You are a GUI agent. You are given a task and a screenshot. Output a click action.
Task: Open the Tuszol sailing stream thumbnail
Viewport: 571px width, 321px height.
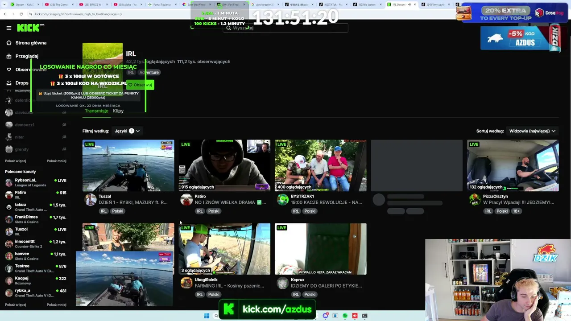pyautogui.click(x=128, y=165)
